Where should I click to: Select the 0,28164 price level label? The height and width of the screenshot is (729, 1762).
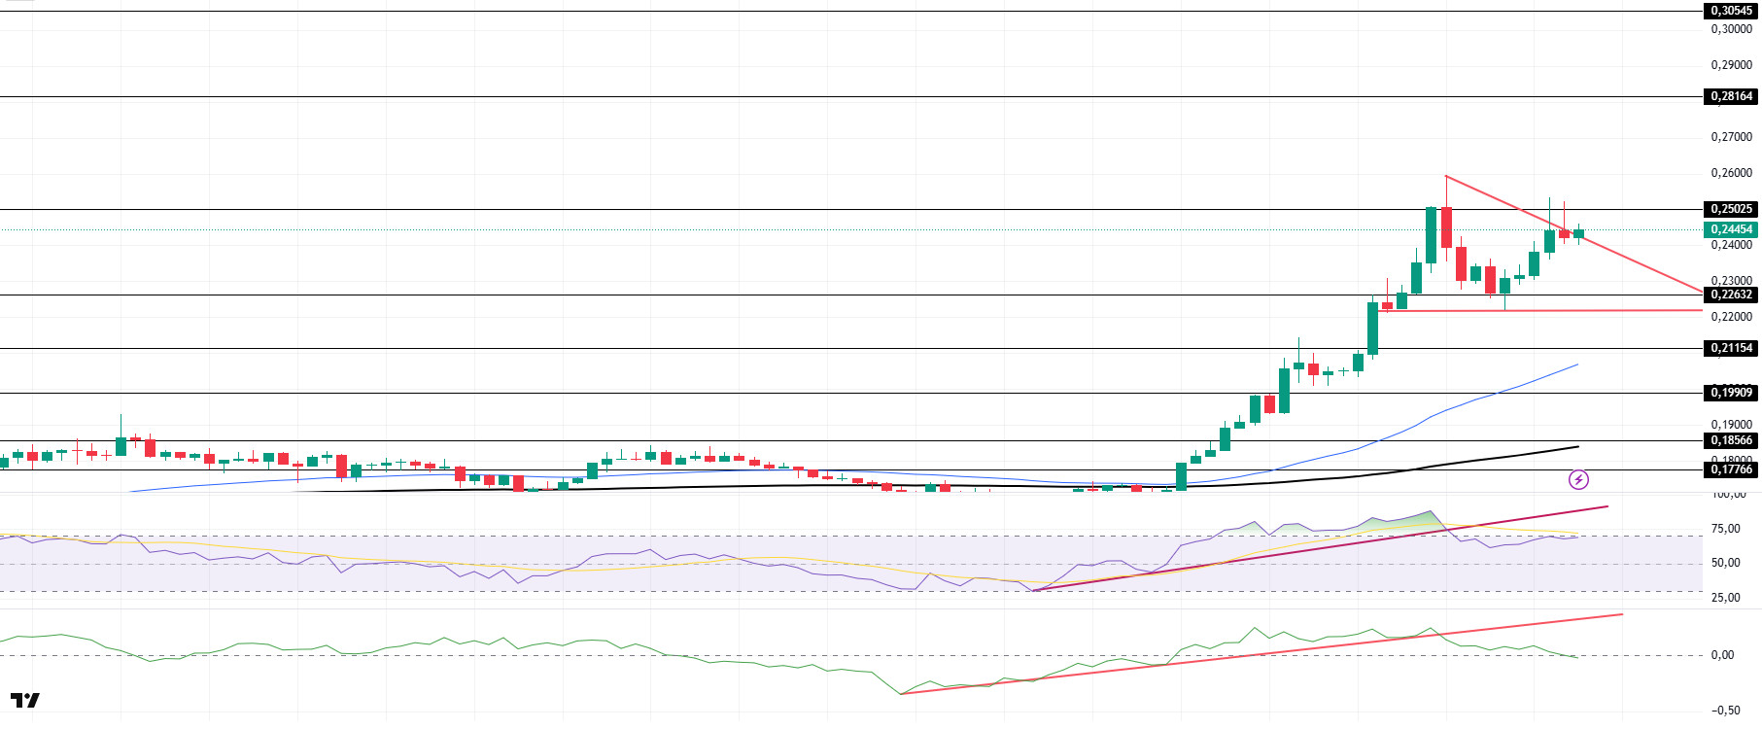(1732, 96)
